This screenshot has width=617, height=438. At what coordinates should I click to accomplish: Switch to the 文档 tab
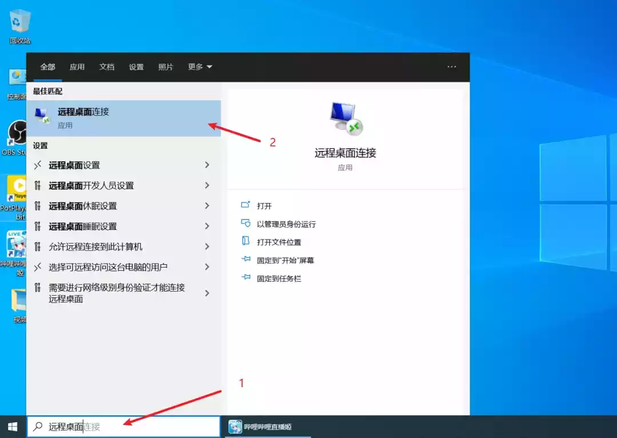[107, 67]
